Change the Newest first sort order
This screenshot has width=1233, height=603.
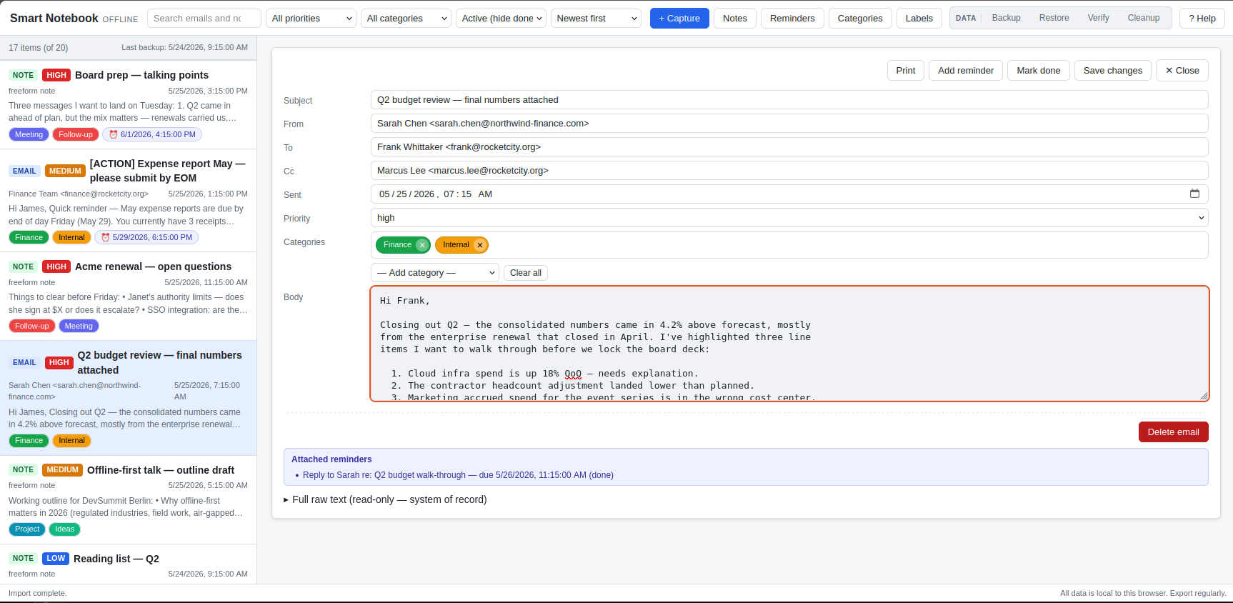596,19
